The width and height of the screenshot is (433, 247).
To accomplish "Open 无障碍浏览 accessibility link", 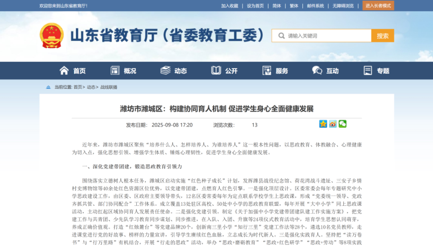I will coord(343,6).
